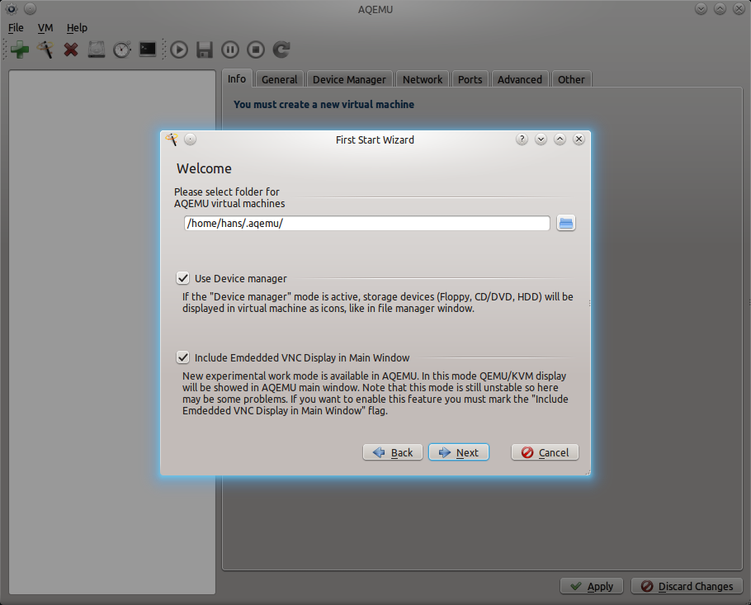Switch to the Other tab
The width and height of the screenshot is (751, 605).
571,79
